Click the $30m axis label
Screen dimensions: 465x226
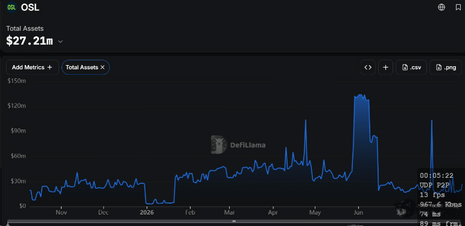(19, 181)
